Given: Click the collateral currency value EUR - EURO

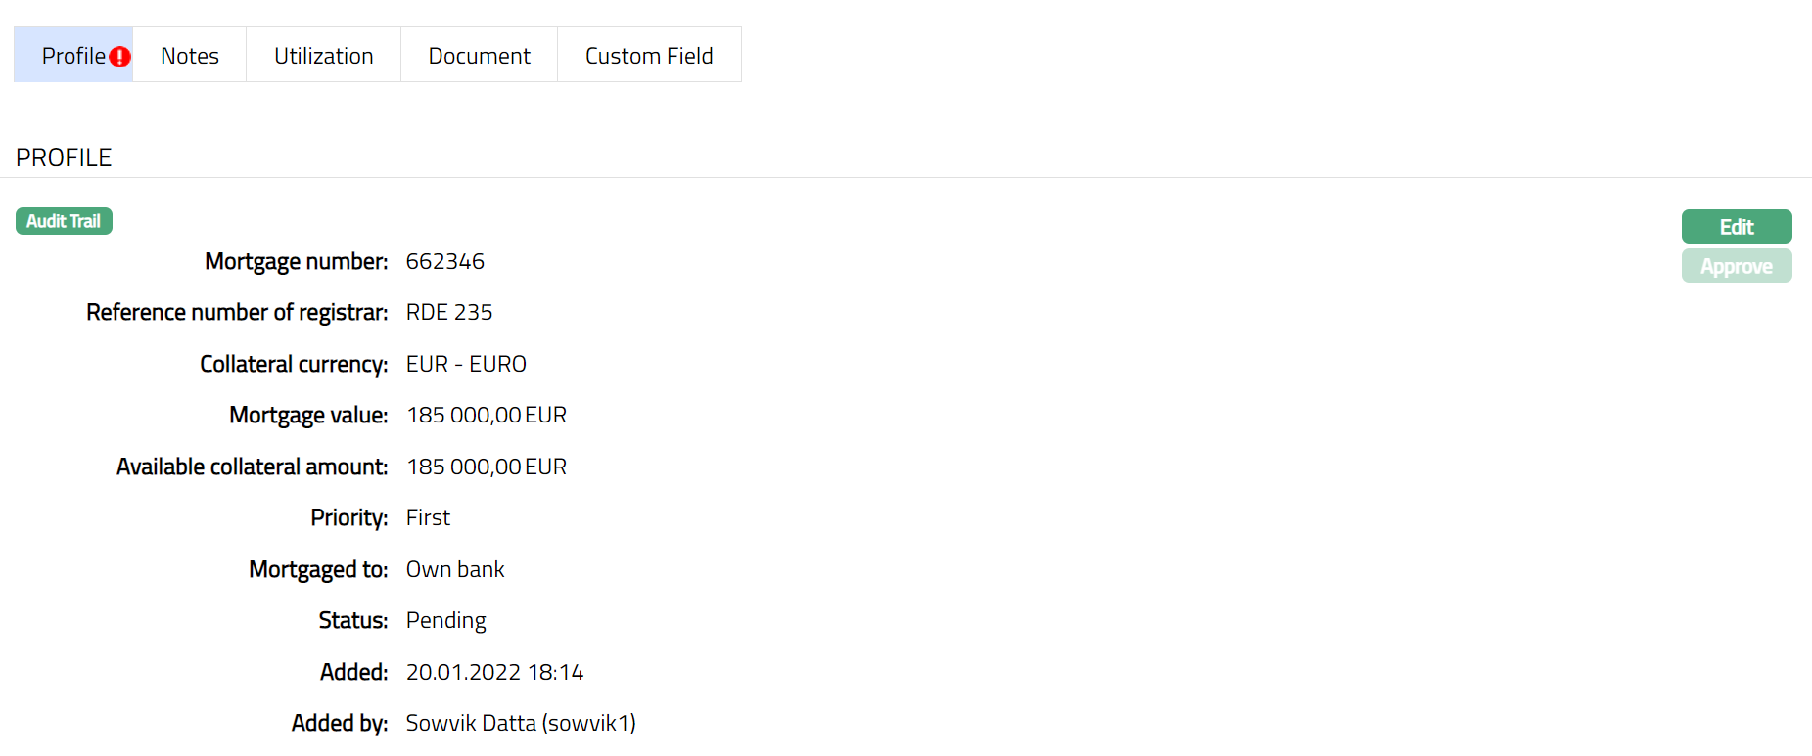Looking at the screenshot, I should click(466, 364).
